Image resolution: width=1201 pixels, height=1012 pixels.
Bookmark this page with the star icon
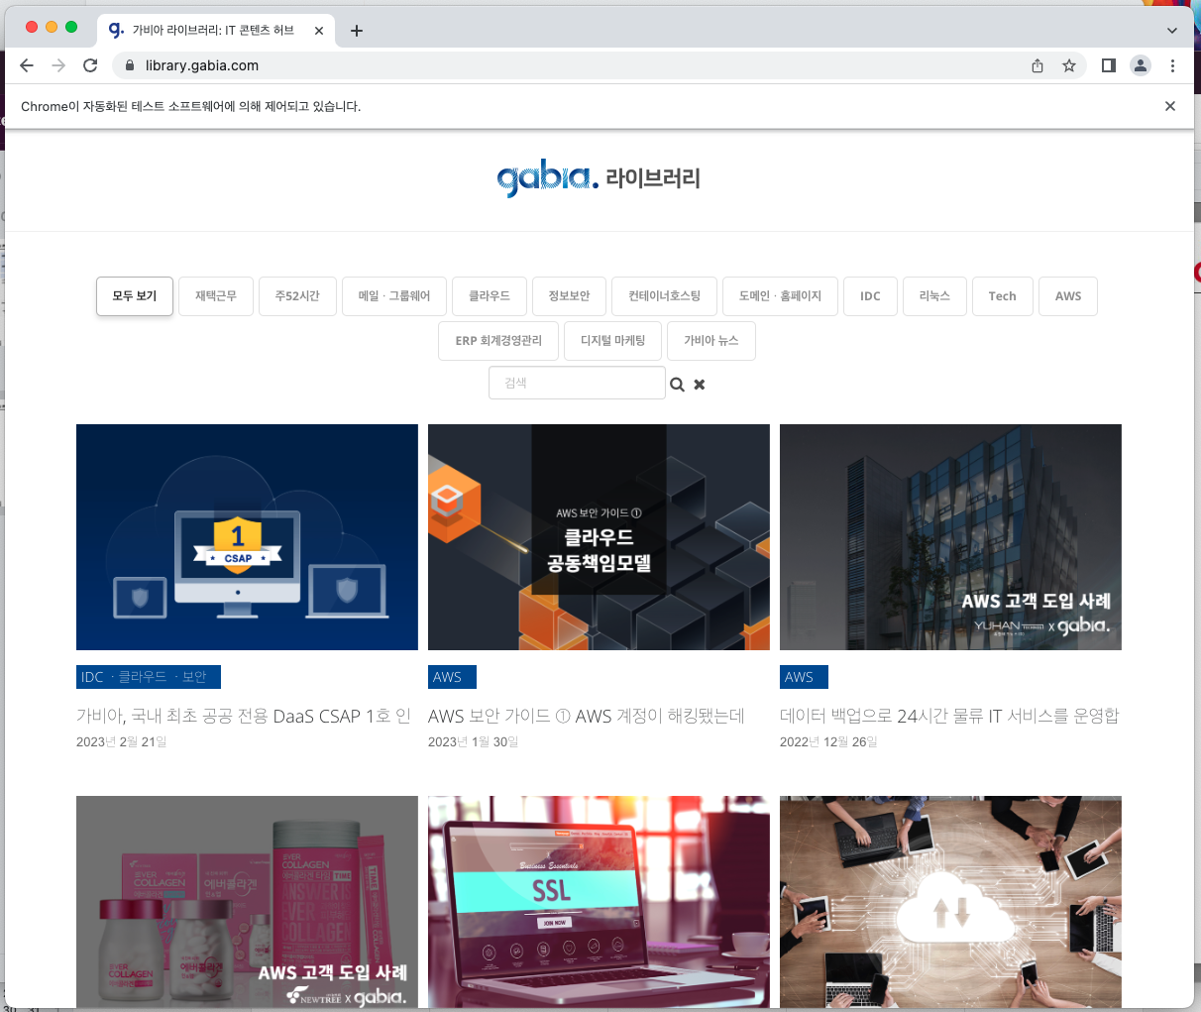coord(1069,65)
